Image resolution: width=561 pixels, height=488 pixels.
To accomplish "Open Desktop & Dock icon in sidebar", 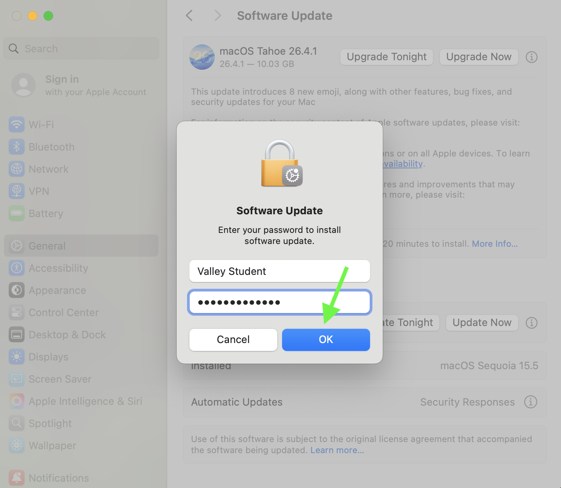I will 17,334.
